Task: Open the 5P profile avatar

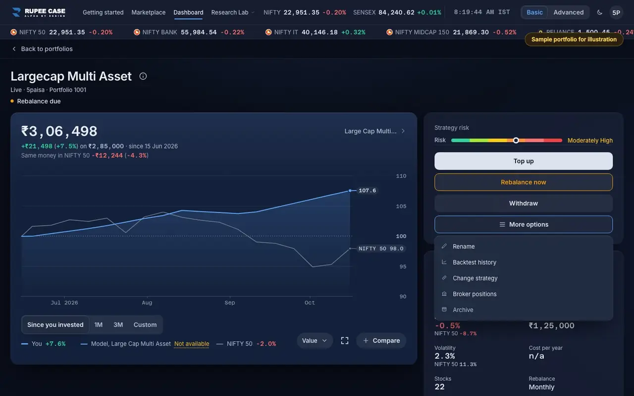Action: tap(616, 12)
